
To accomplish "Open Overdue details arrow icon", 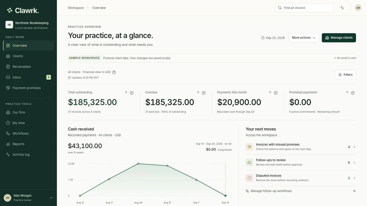I will 198,92.
